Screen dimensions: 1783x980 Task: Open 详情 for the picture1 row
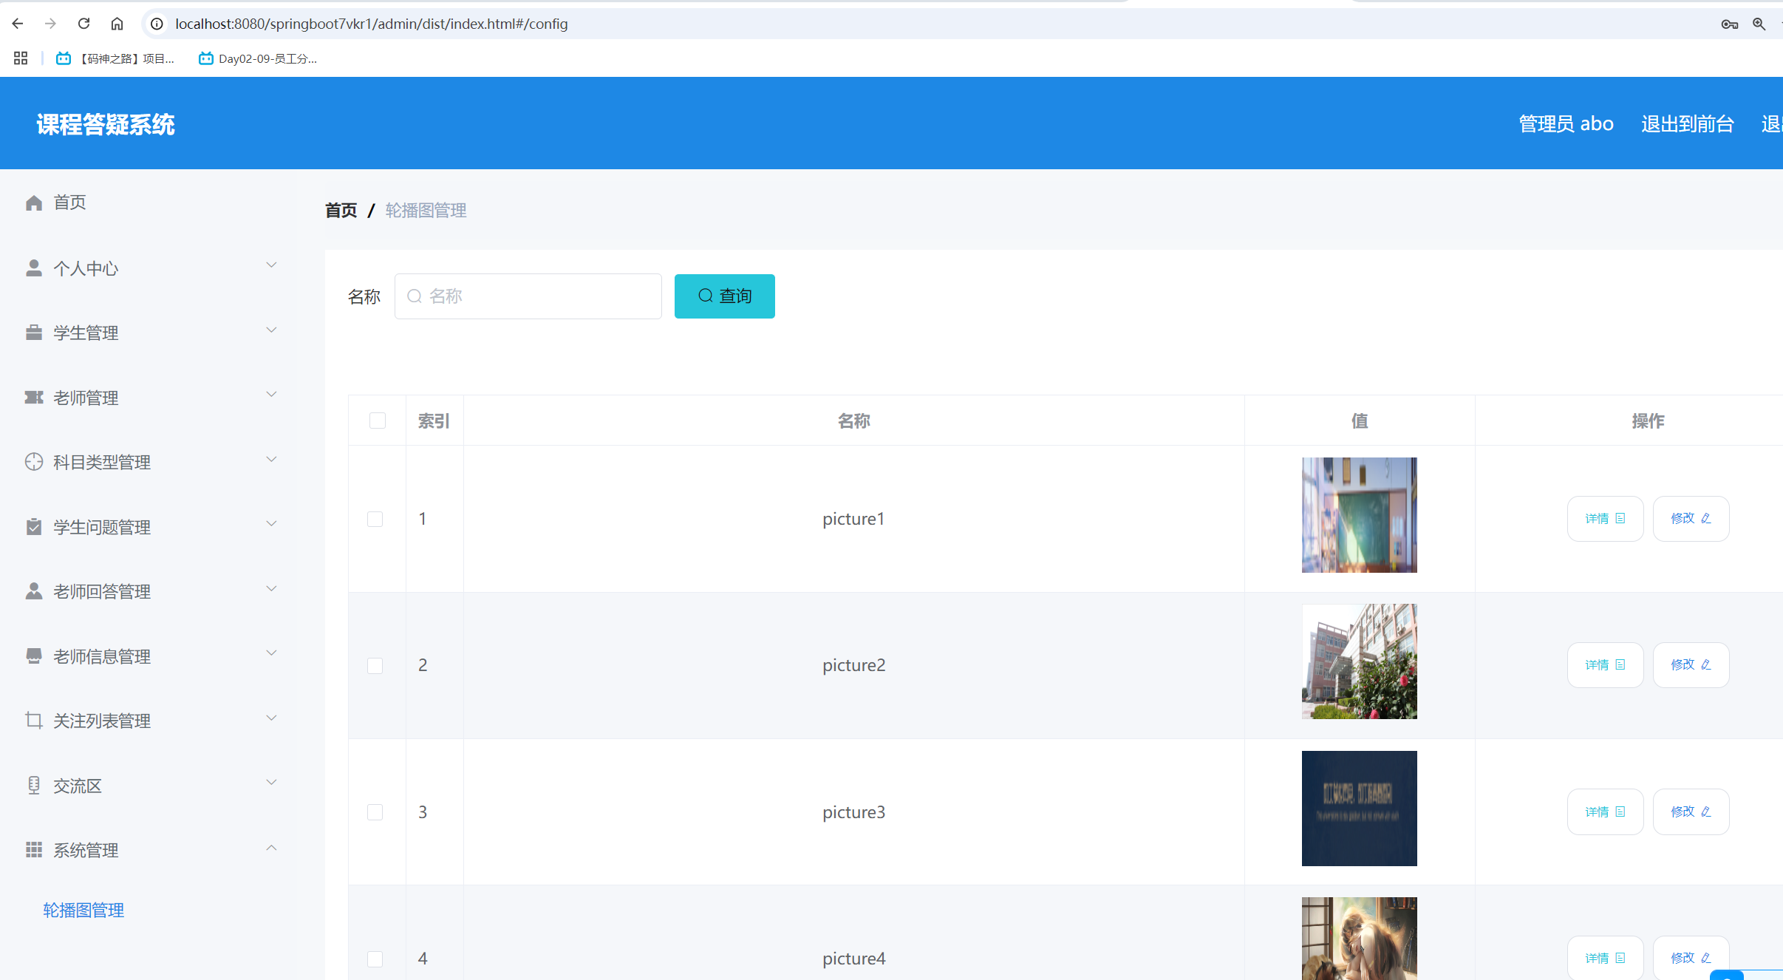coord(1605,519)
